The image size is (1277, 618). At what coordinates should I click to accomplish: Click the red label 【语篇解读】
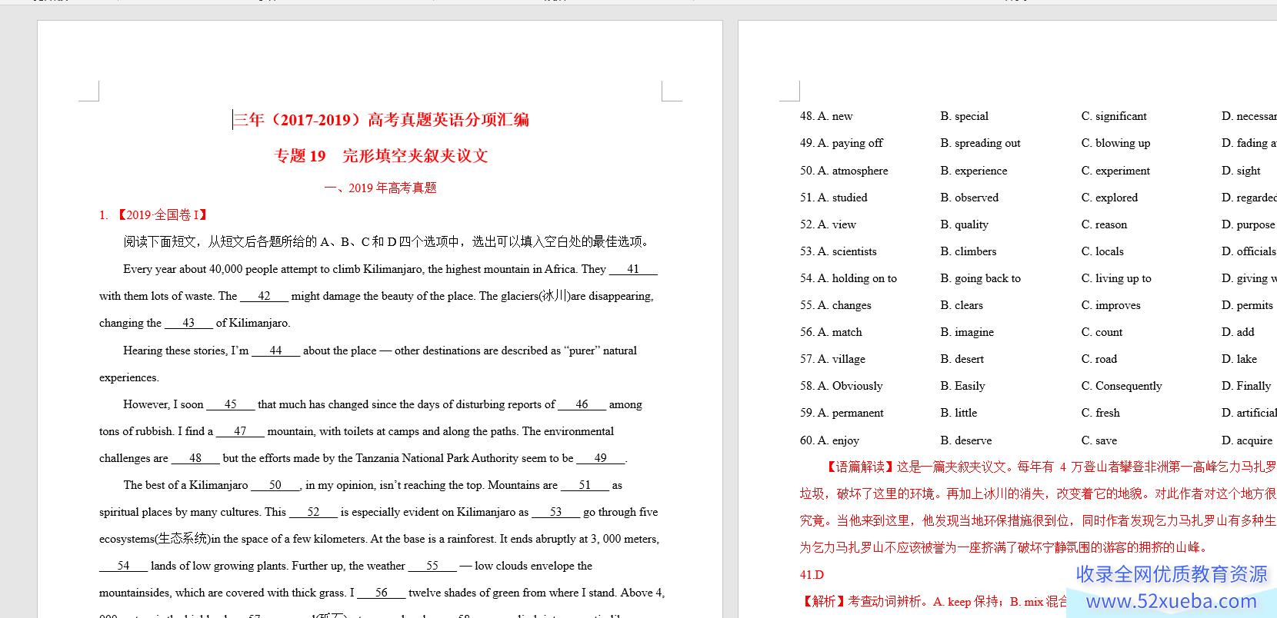tap(860, 467)
